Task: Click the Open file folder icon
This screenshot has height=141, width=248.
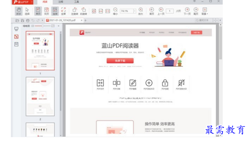Action: pyautogui.click(x=17, y=20)
